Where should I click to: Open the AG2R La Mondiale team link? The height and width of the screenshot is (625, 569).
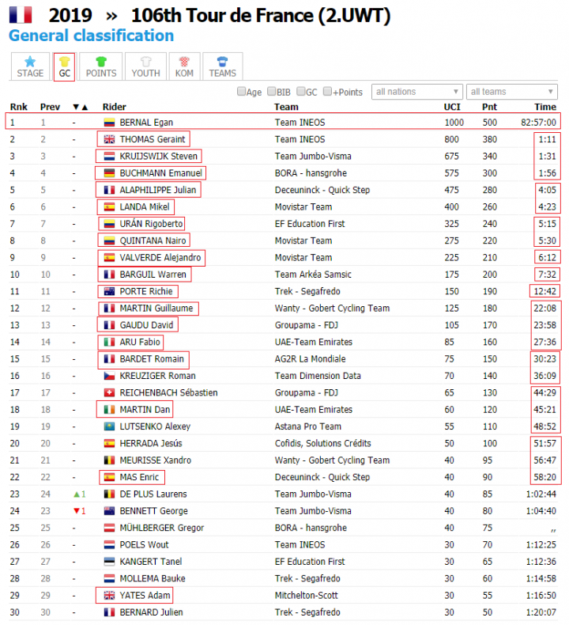(x=310, y=359)
